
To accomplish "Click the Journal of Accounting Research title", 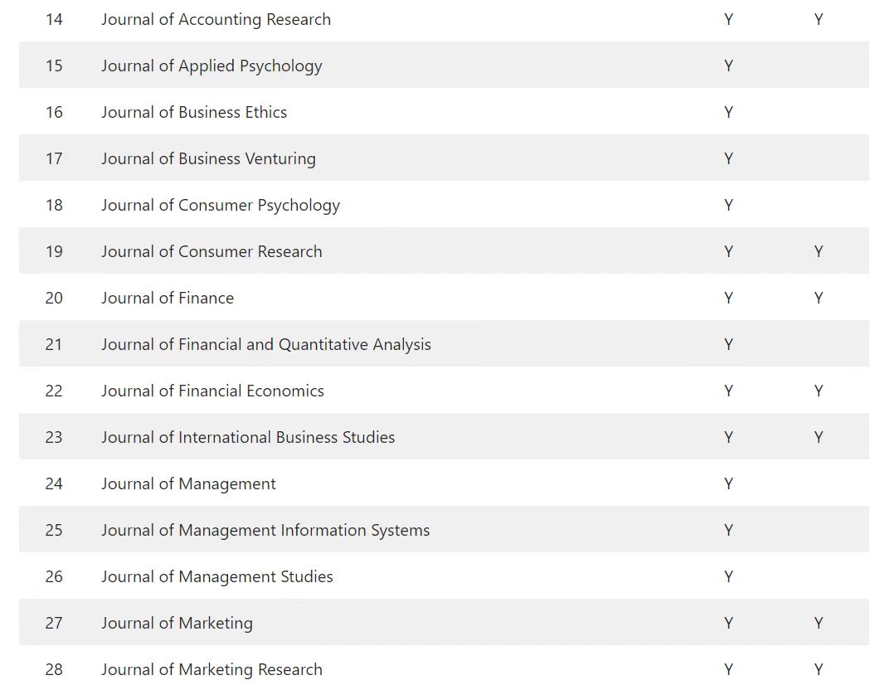I will pos(216,19).
